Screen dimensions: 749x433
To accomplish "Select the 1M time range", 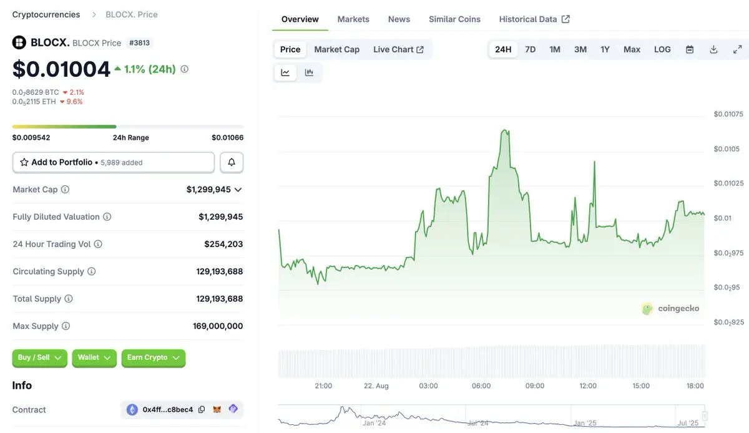I will click(x=555, y=49).
